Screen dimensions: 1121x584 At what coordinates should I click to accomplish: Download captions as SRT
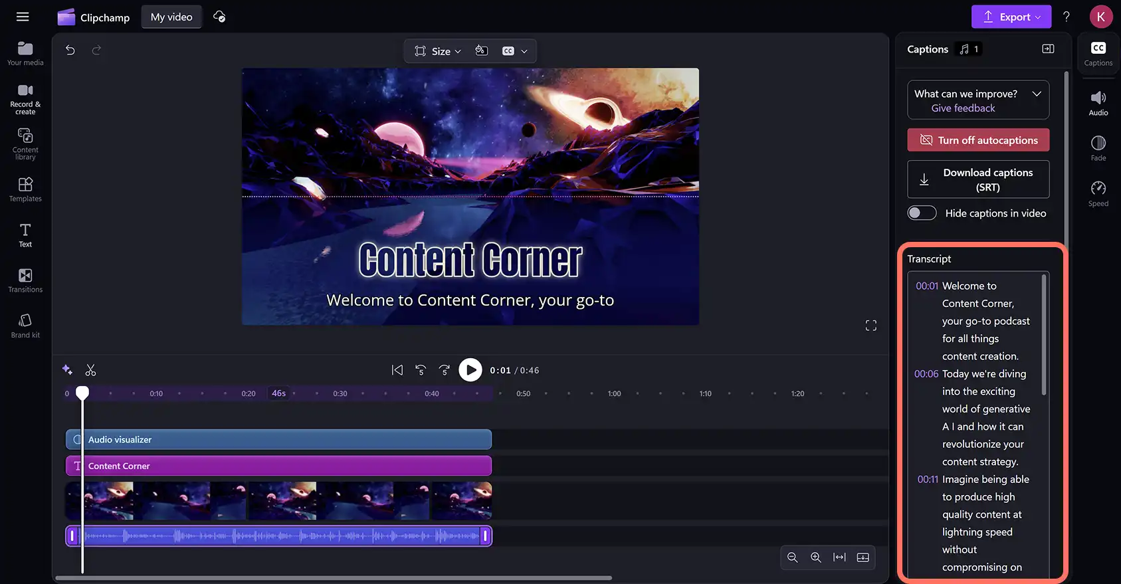[x=978, y=179]
